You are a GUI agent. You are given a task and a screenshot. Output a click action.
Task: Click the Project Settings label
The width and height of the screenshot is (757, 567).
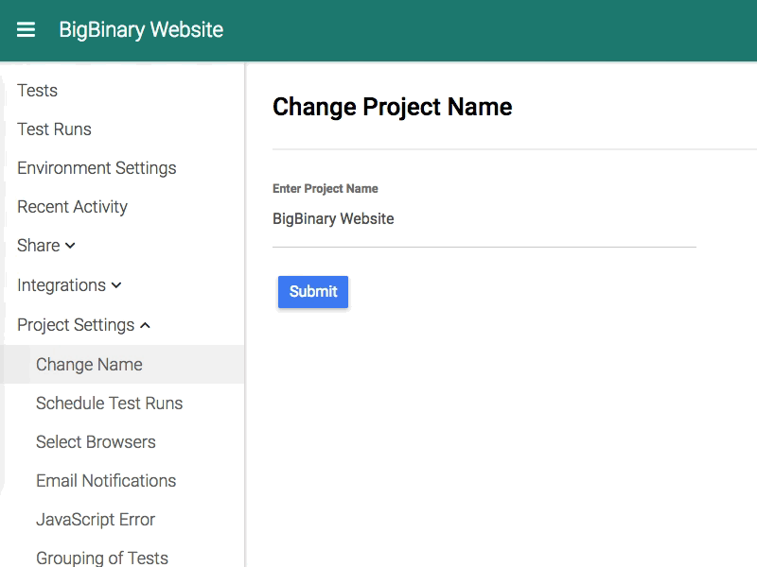click(x=76, y=325)
